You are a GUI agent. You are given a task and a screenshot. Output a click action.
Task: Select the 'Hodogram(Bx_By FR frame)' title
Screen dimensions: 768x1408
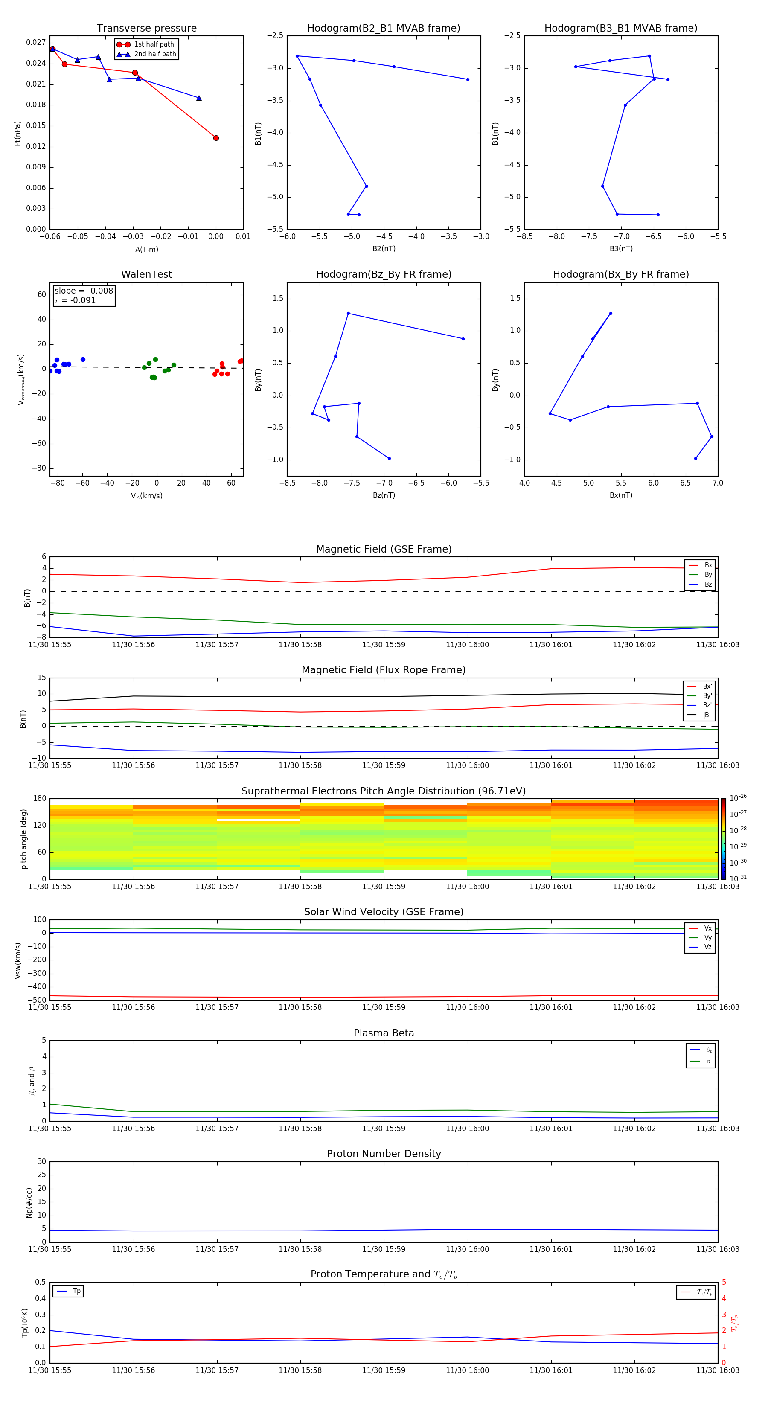tap(621, 274)
